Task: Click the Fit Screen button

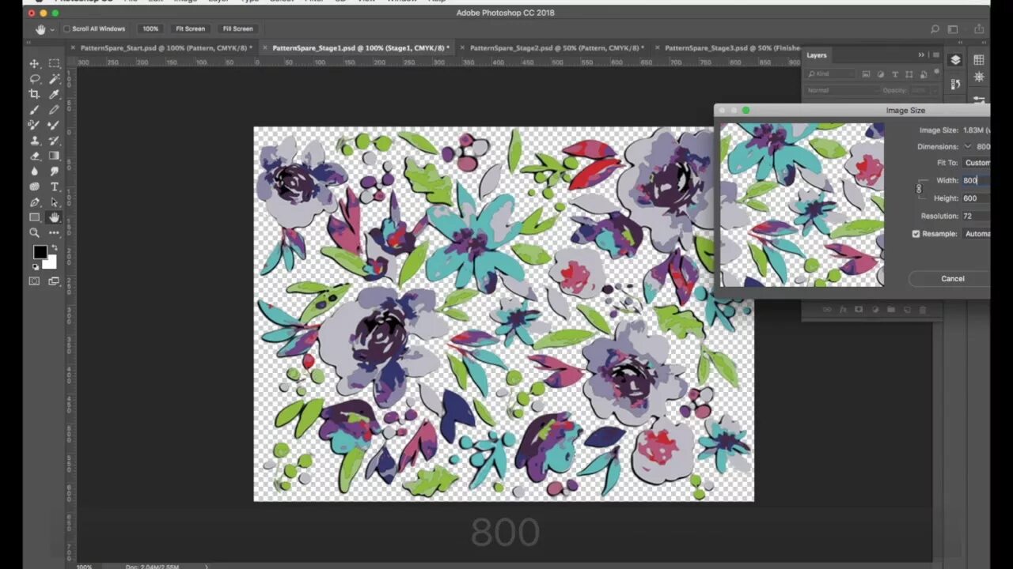Action: tap(190, 29)
